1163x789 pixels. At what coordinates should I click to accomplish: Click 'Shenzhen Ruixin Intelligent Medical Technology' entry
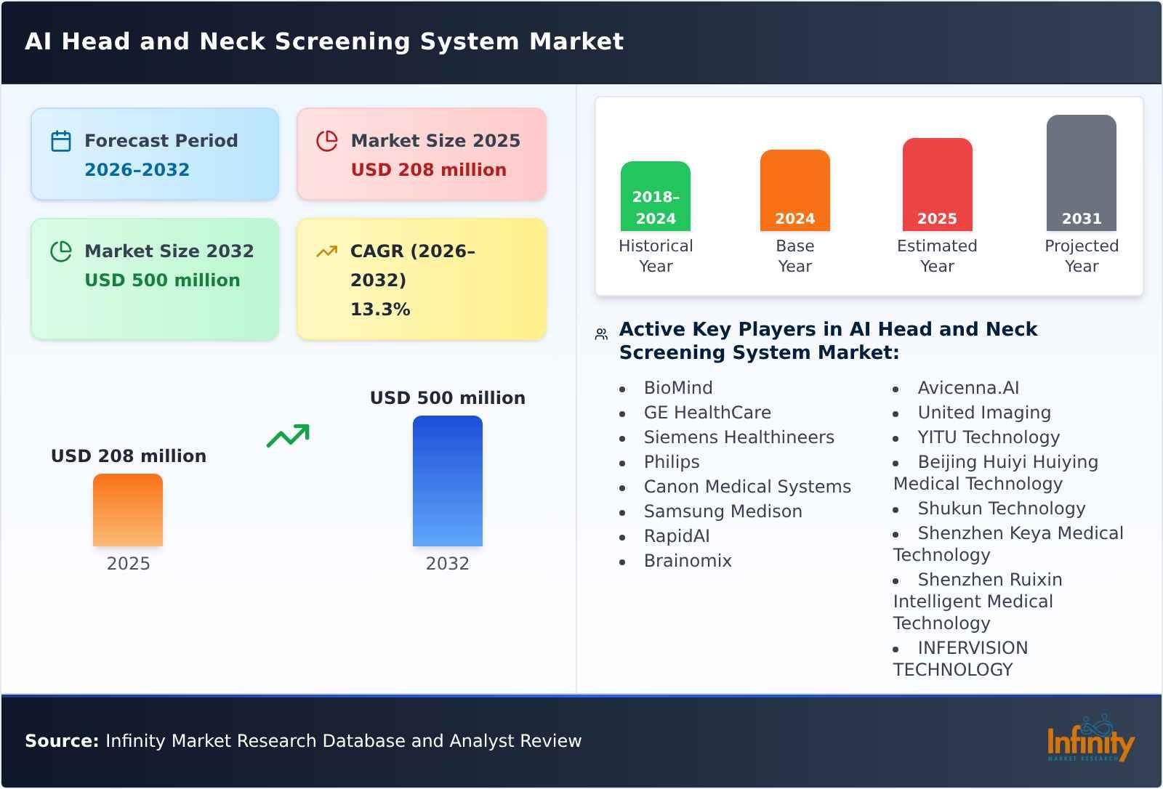click(x=978, y=602)
